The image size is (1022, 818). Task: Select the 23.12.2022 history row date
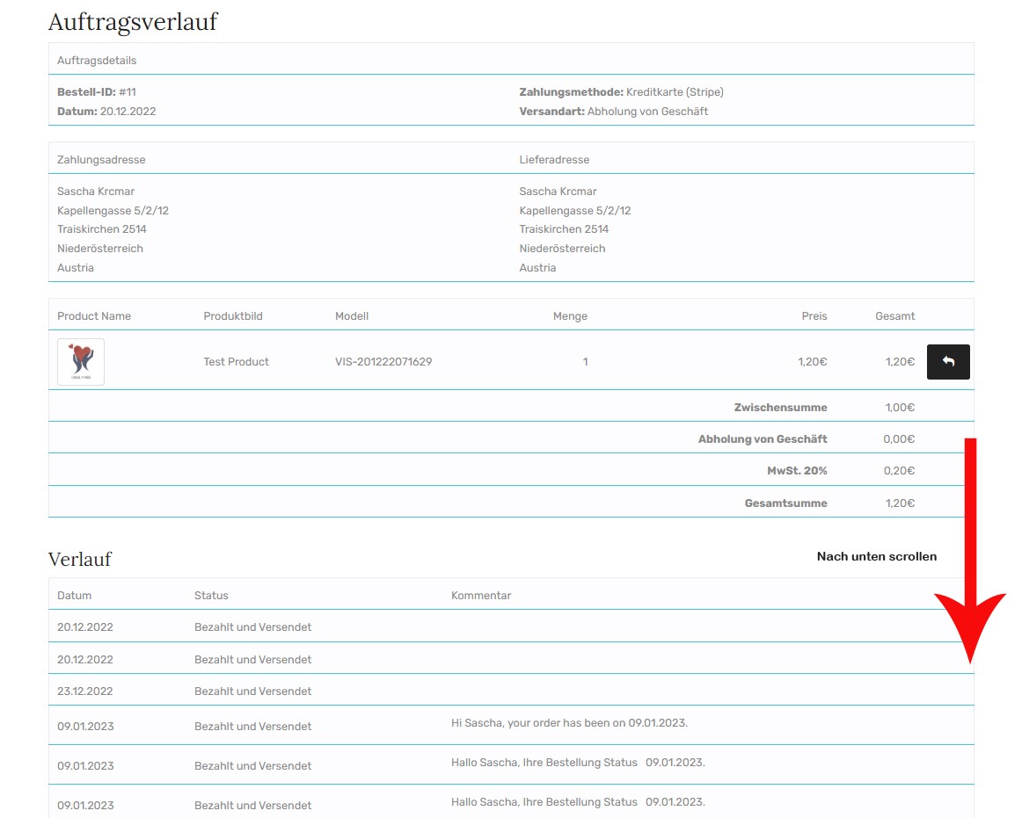pyautogui.click(x=85, y=691)
